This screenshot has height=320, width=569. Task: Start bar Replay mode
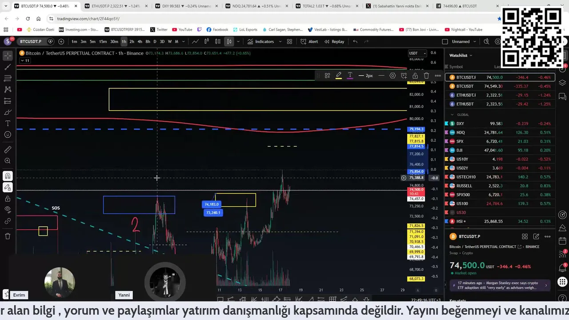(334, 41)
